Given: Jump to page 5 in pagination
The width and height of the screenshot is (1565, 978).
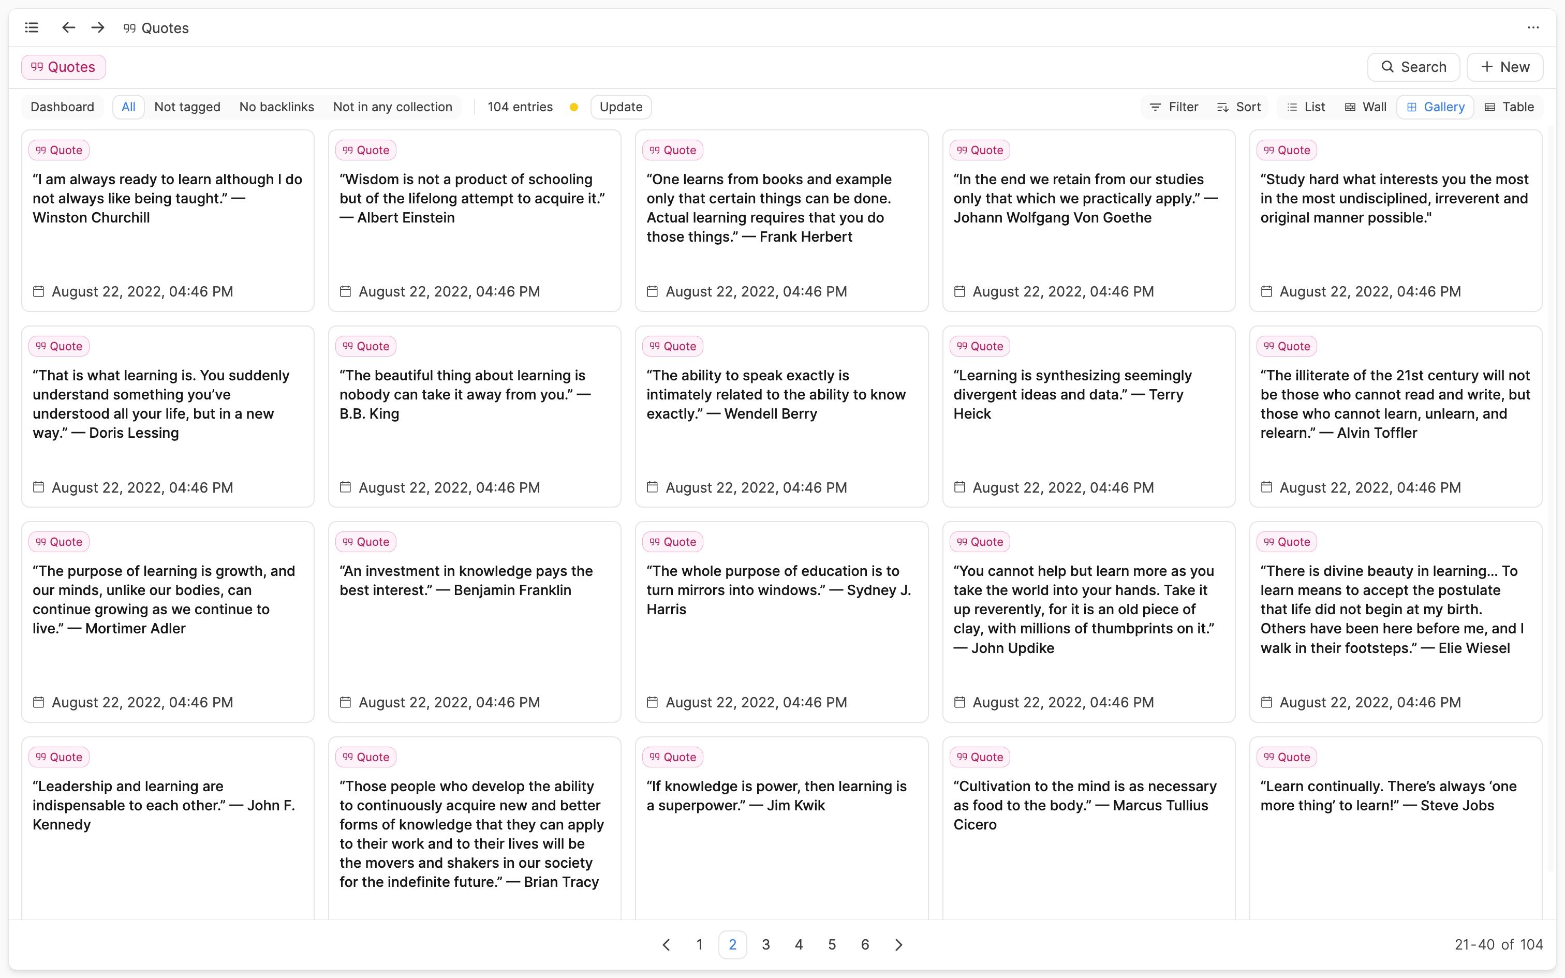Looking at the screenshot, I should click(832, 944).
